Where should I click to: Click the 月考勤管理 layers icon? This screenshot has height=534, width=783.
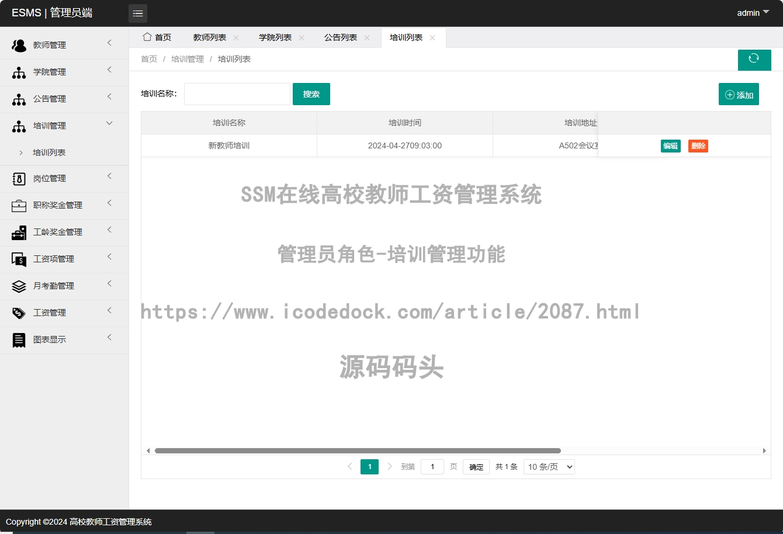click(x=19, y=286)
